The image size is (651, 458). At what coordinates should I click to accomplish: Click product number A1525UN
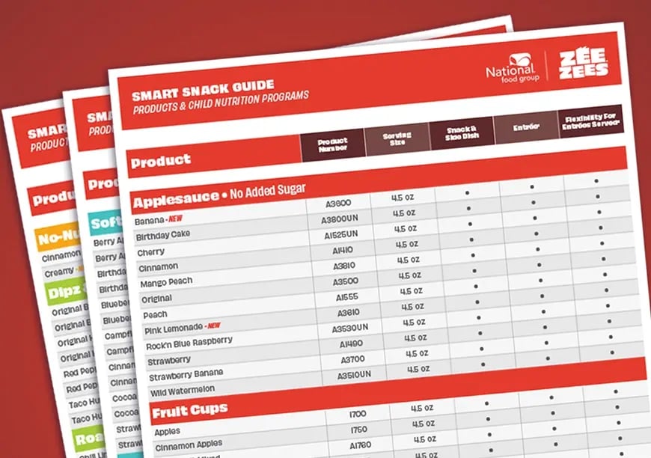click(340, 234)
